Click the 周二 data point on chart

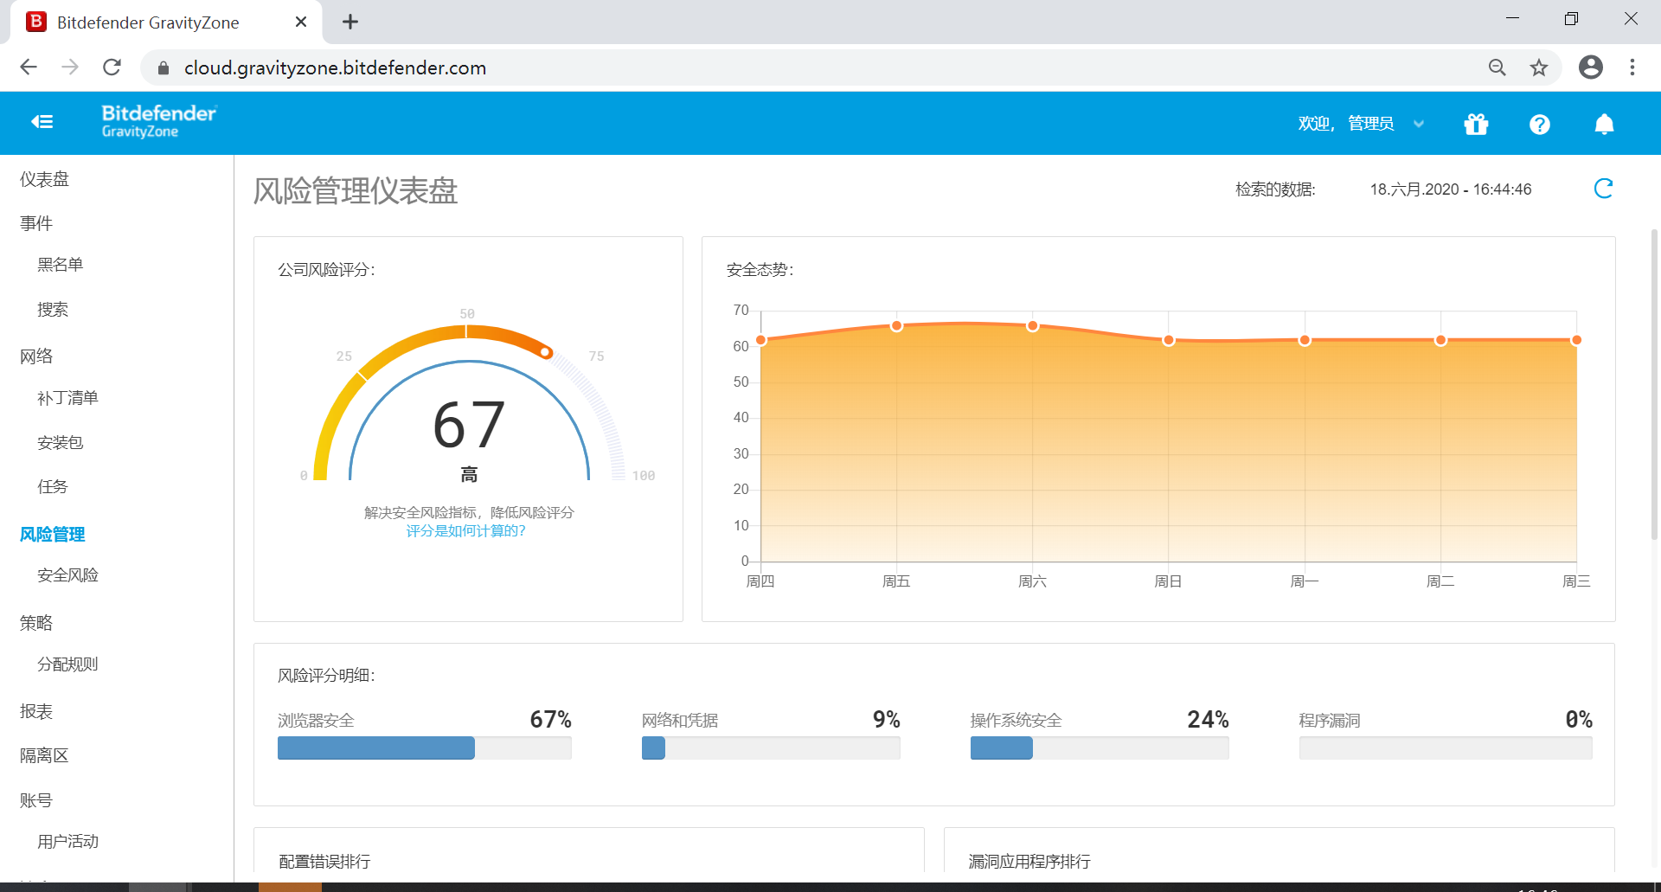tap(1440, 340)
